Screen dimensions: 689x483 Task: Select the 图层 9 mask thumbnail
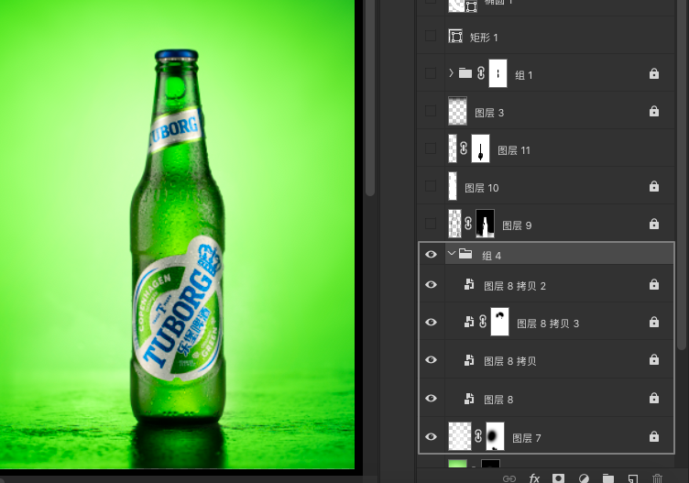(x=485, y=224)
